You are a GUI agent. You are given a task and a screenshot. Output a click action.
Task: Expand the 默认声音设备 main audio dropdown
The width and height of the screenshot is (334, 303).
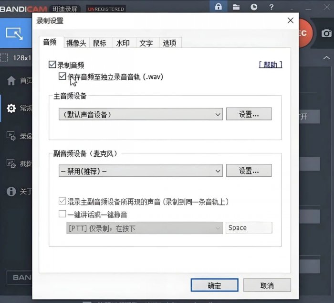[140, 114]
